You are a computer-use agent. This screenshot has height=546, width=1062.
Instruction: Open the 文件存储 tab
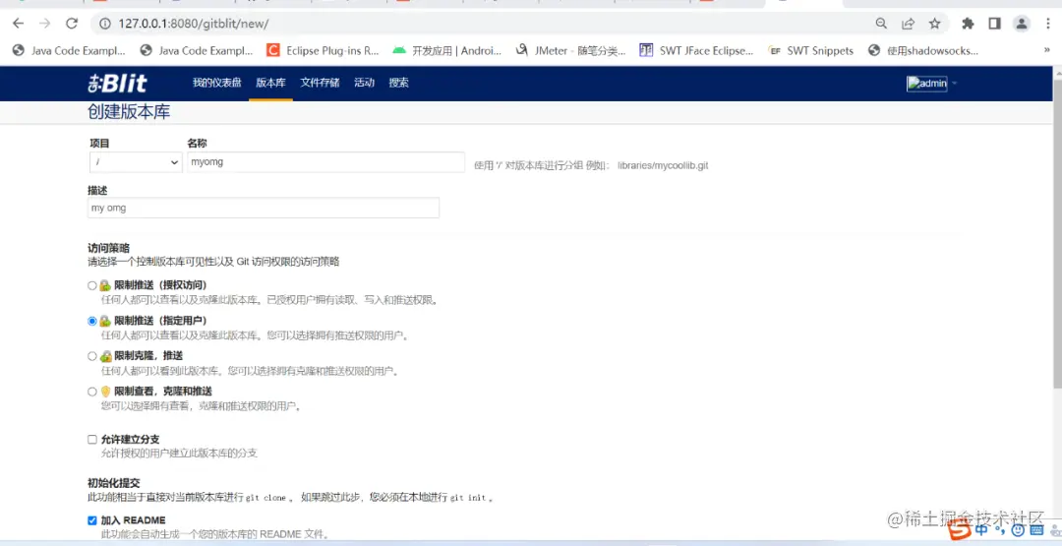point(320,83)
